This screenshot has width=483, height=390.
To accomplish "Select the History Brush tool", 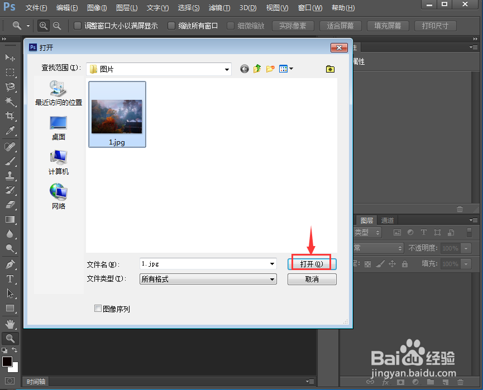I will coord(10,190).
